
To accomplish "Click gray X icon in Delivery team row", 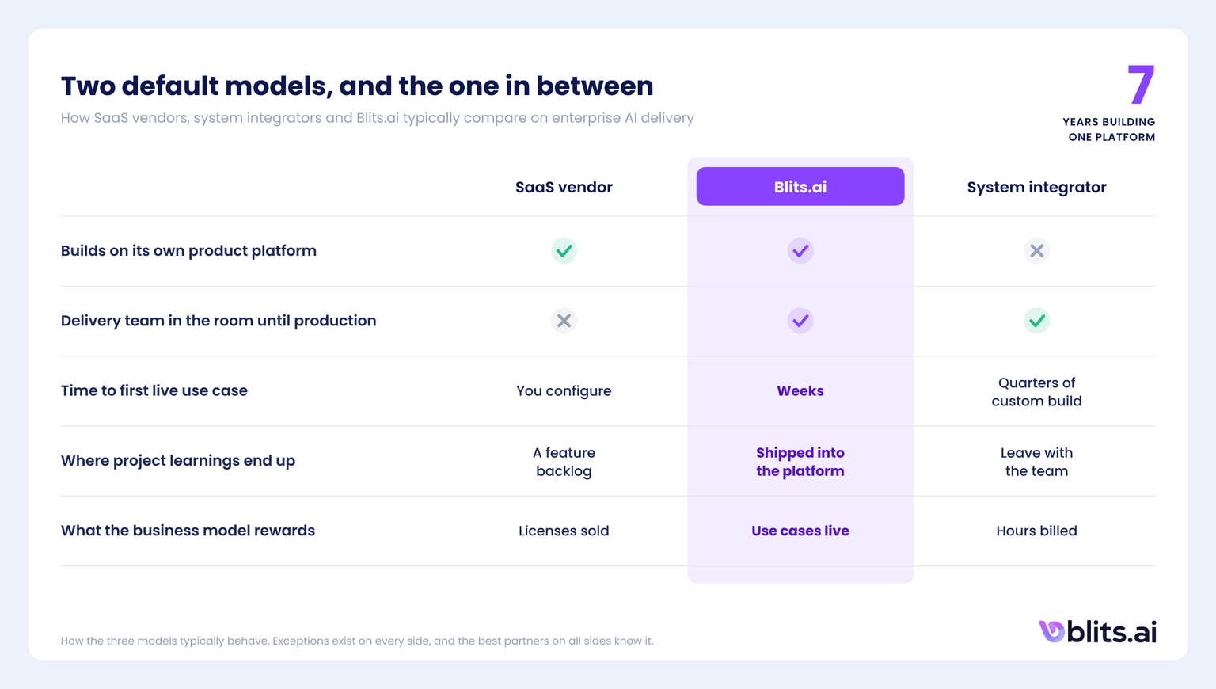I will [x=564, y=321].
